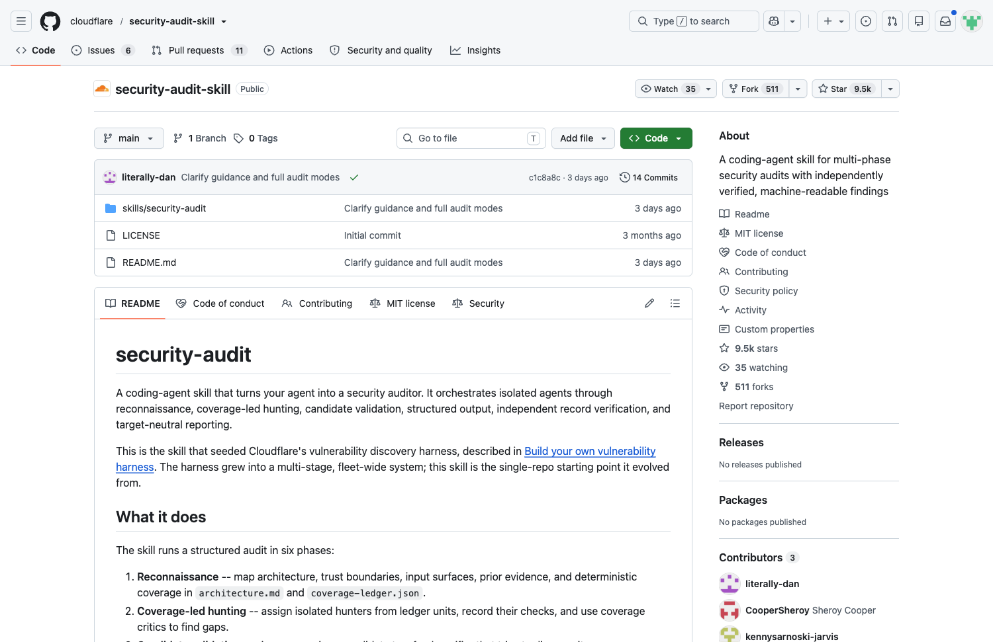Image resolution: width=993 pixels, height=642 pixels.
Task: Click the Cloudflare repository owner logo
Action: (102, 89)
